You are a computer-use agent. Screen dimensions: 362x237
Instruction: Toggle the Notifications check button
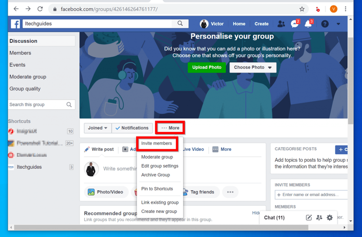click(132, 128)
